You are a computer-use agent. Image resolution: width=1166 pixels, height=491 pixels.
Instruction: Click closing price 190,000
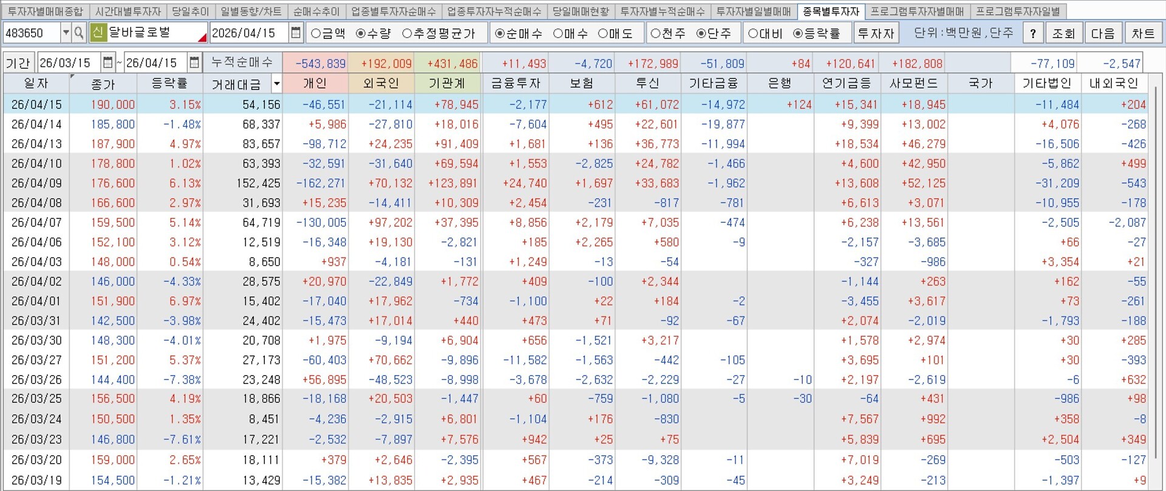[x=113, y=104]
